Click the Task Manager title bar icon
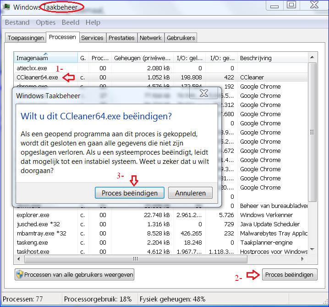The image size is (329, 307). coord(6,7)
